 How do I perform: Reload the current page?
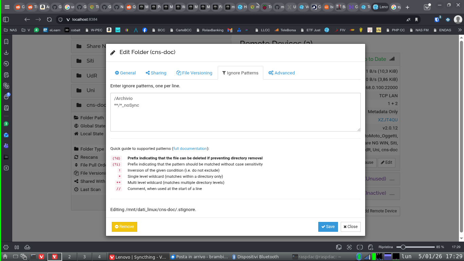point(49,20)
